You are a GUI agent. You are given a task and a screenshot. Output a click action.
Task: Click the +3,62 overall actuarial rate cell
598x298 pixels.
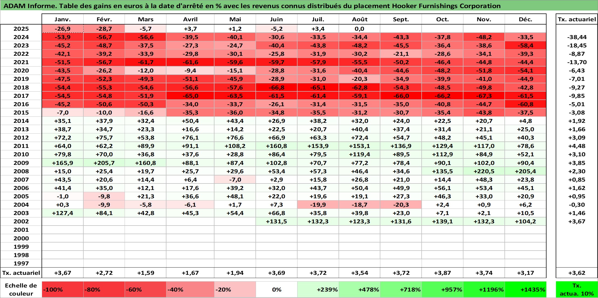[577, 273]
